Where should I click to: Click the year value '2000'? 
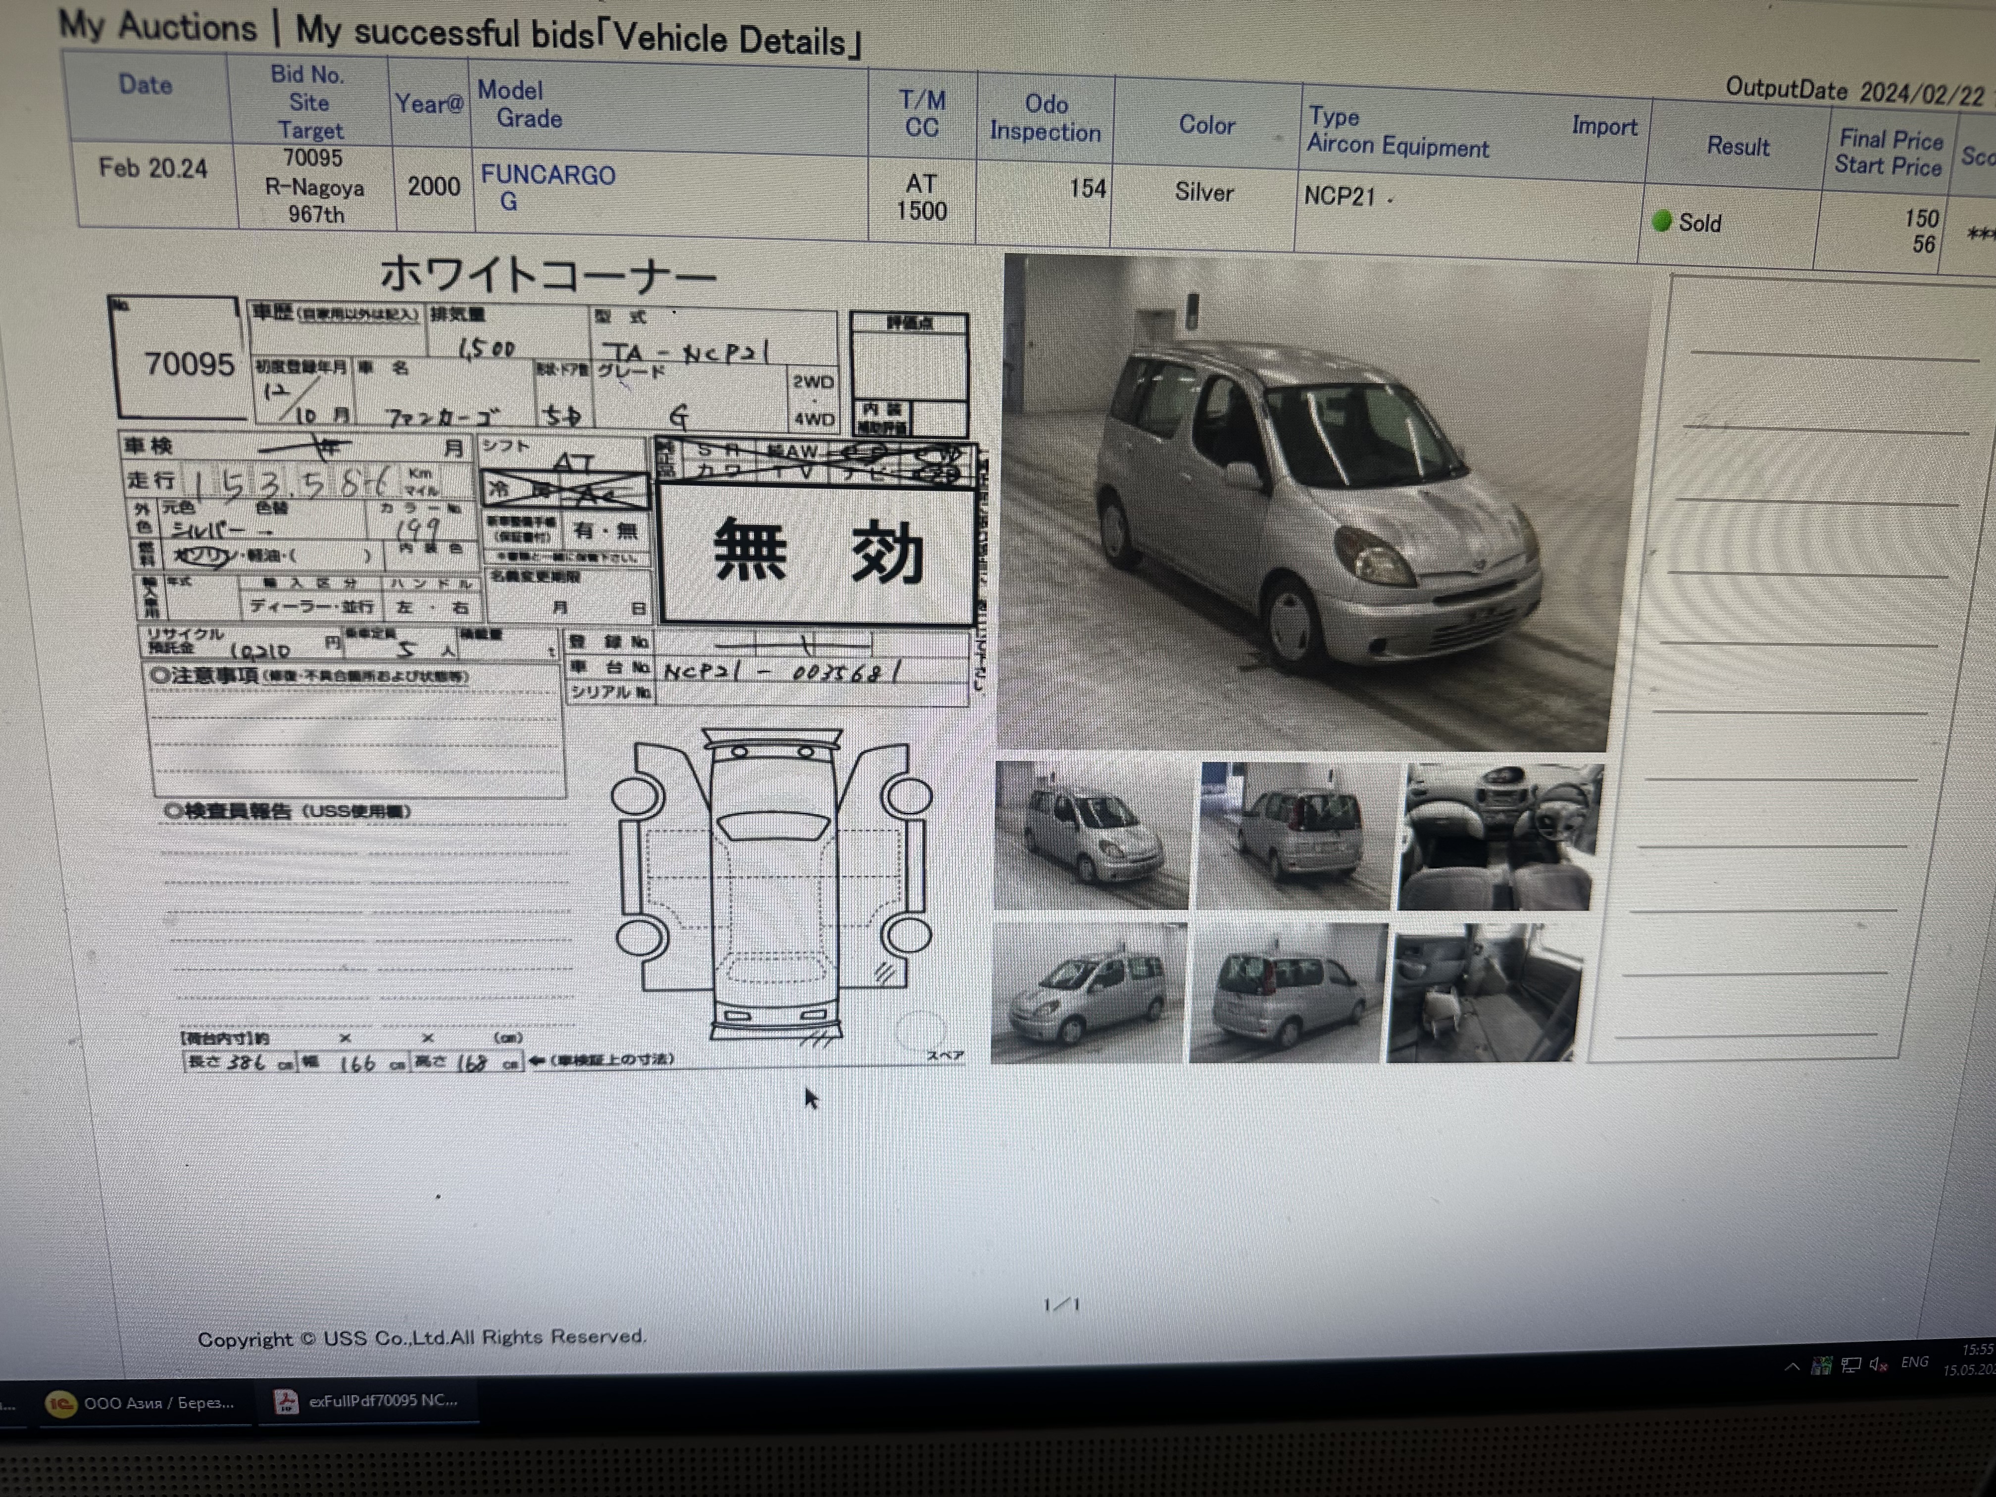click(x=433, y=186)
